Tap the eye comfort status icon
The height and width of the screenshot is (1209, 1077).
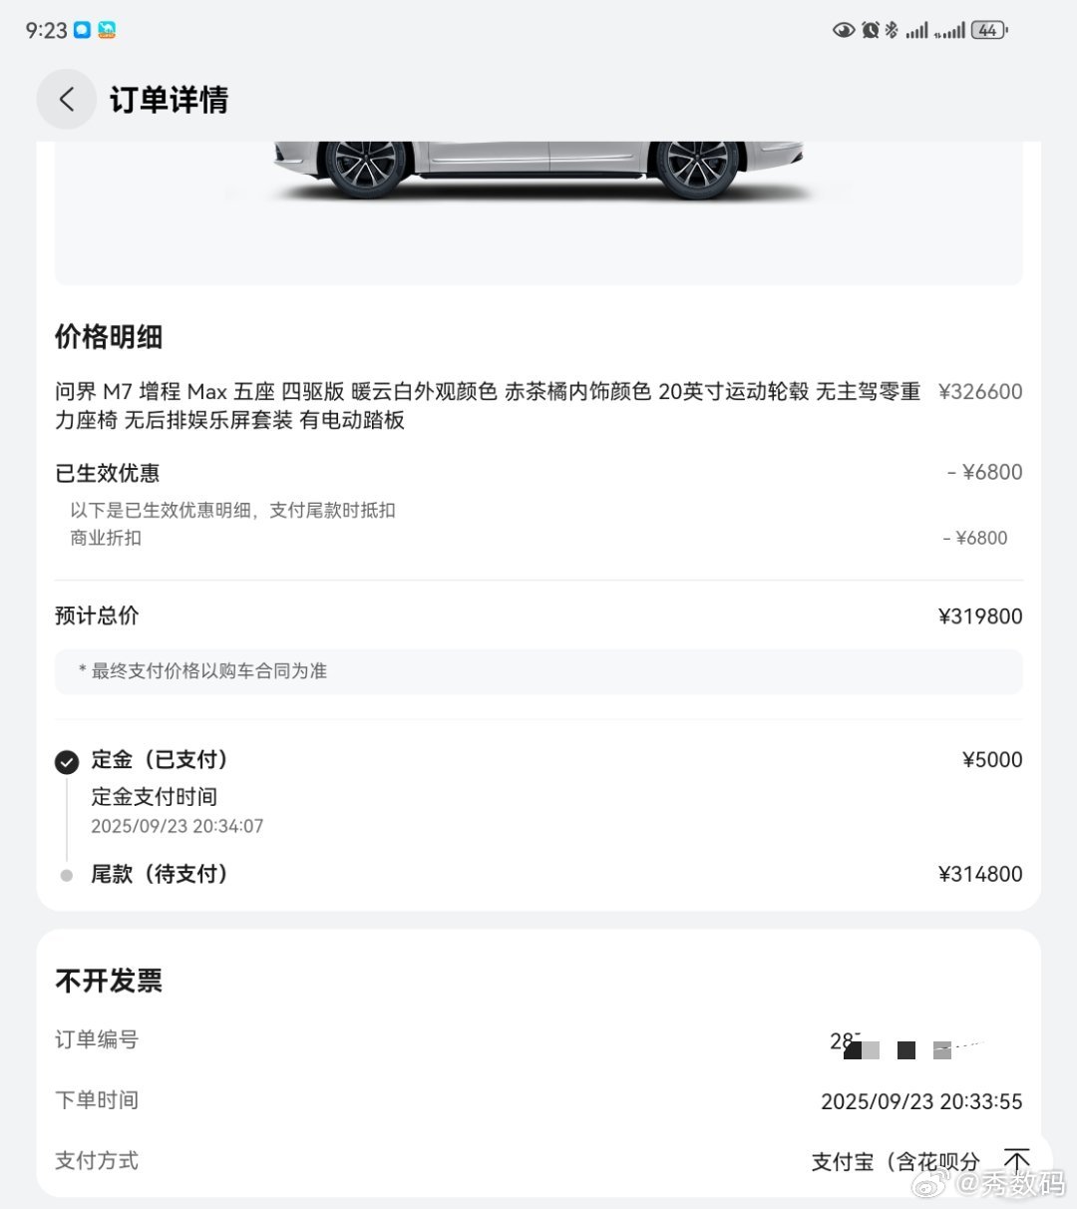(844, 31)
